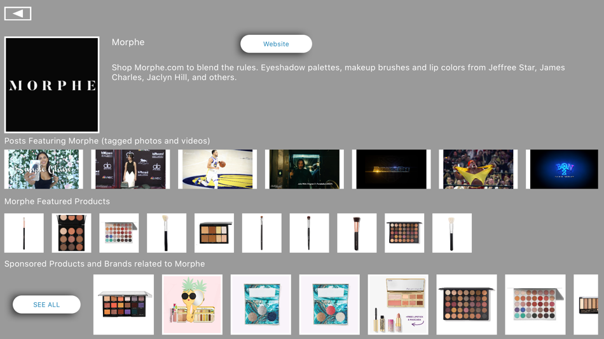Open the basketball player post
Screen dimensions: 604x339
click(x=217, y=169)
